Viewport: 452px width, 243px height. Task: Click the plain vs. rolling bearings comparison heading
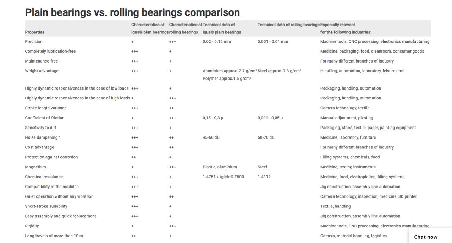132,12
